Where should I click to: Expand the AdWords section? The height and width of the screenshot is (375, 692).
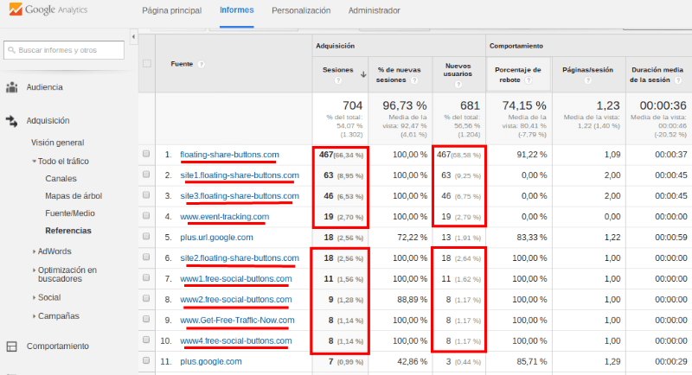tap(34, 251)
